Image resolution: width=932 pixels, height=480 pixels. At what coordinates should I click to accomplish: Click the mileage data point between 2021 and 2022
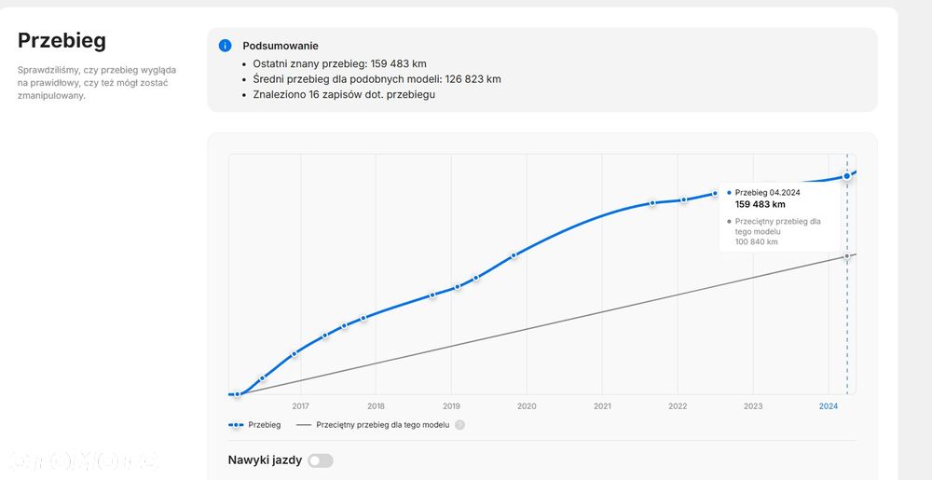[x=652, y=202]
